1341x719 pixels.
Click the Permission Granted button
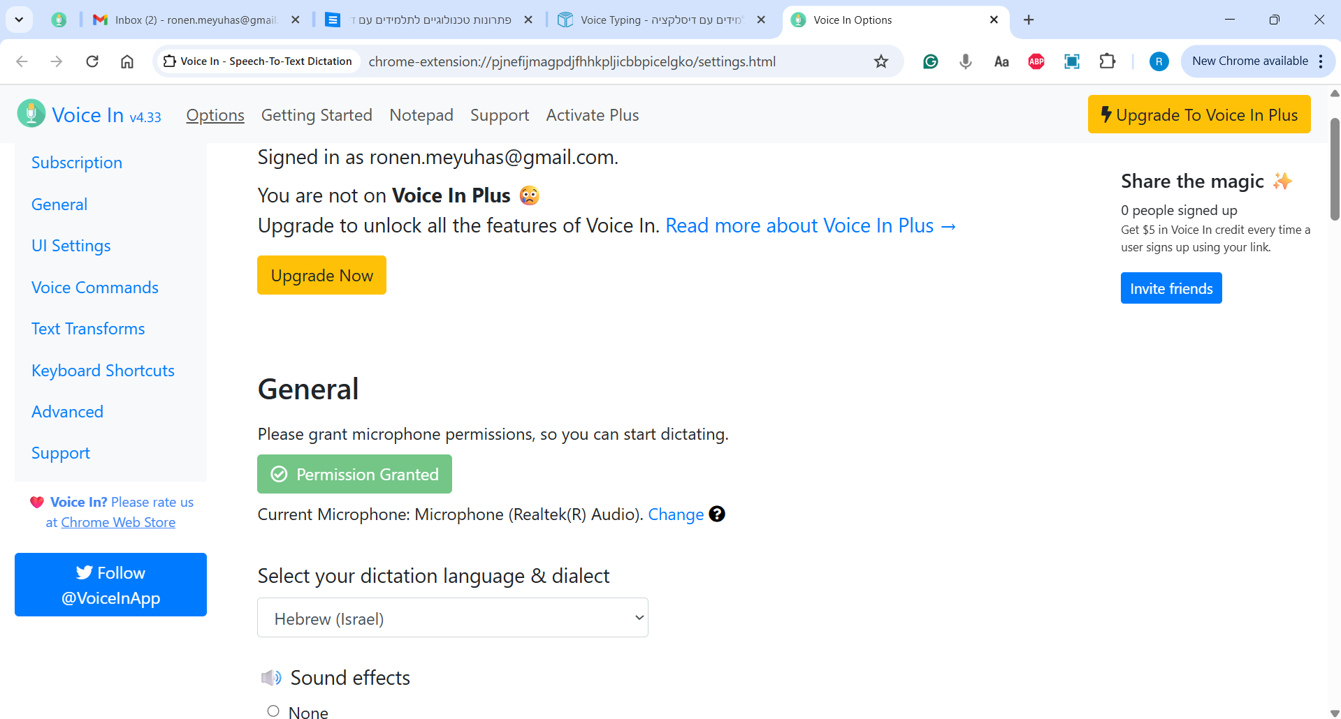click(354, 474)
